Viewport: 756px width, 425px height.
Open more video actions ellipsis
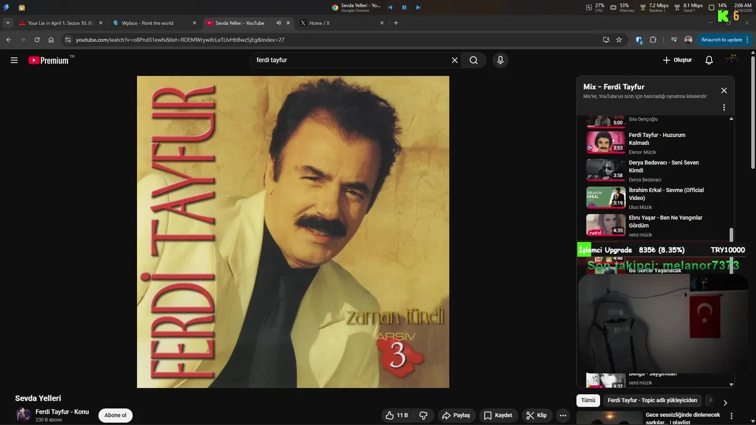tap(563, 416)
